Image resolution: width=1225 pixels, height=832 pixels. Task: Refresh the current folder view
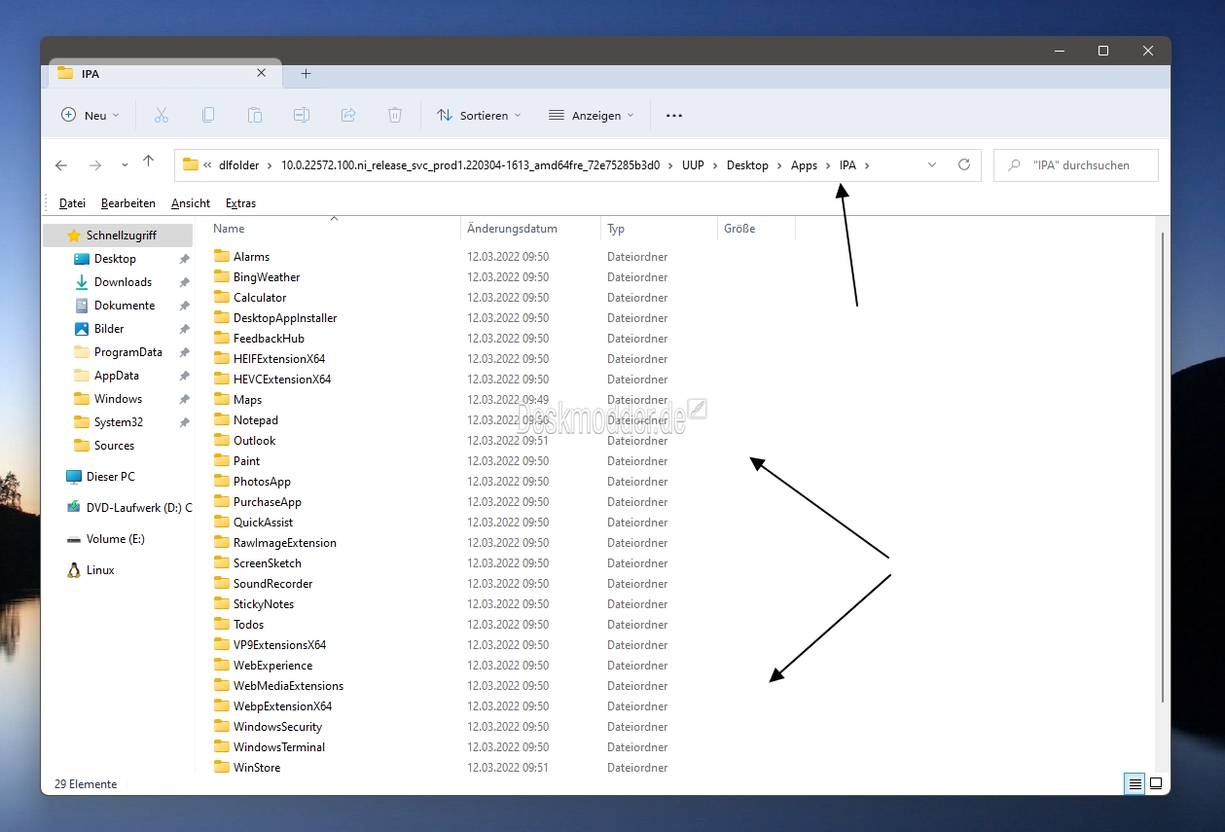point(964,164)
